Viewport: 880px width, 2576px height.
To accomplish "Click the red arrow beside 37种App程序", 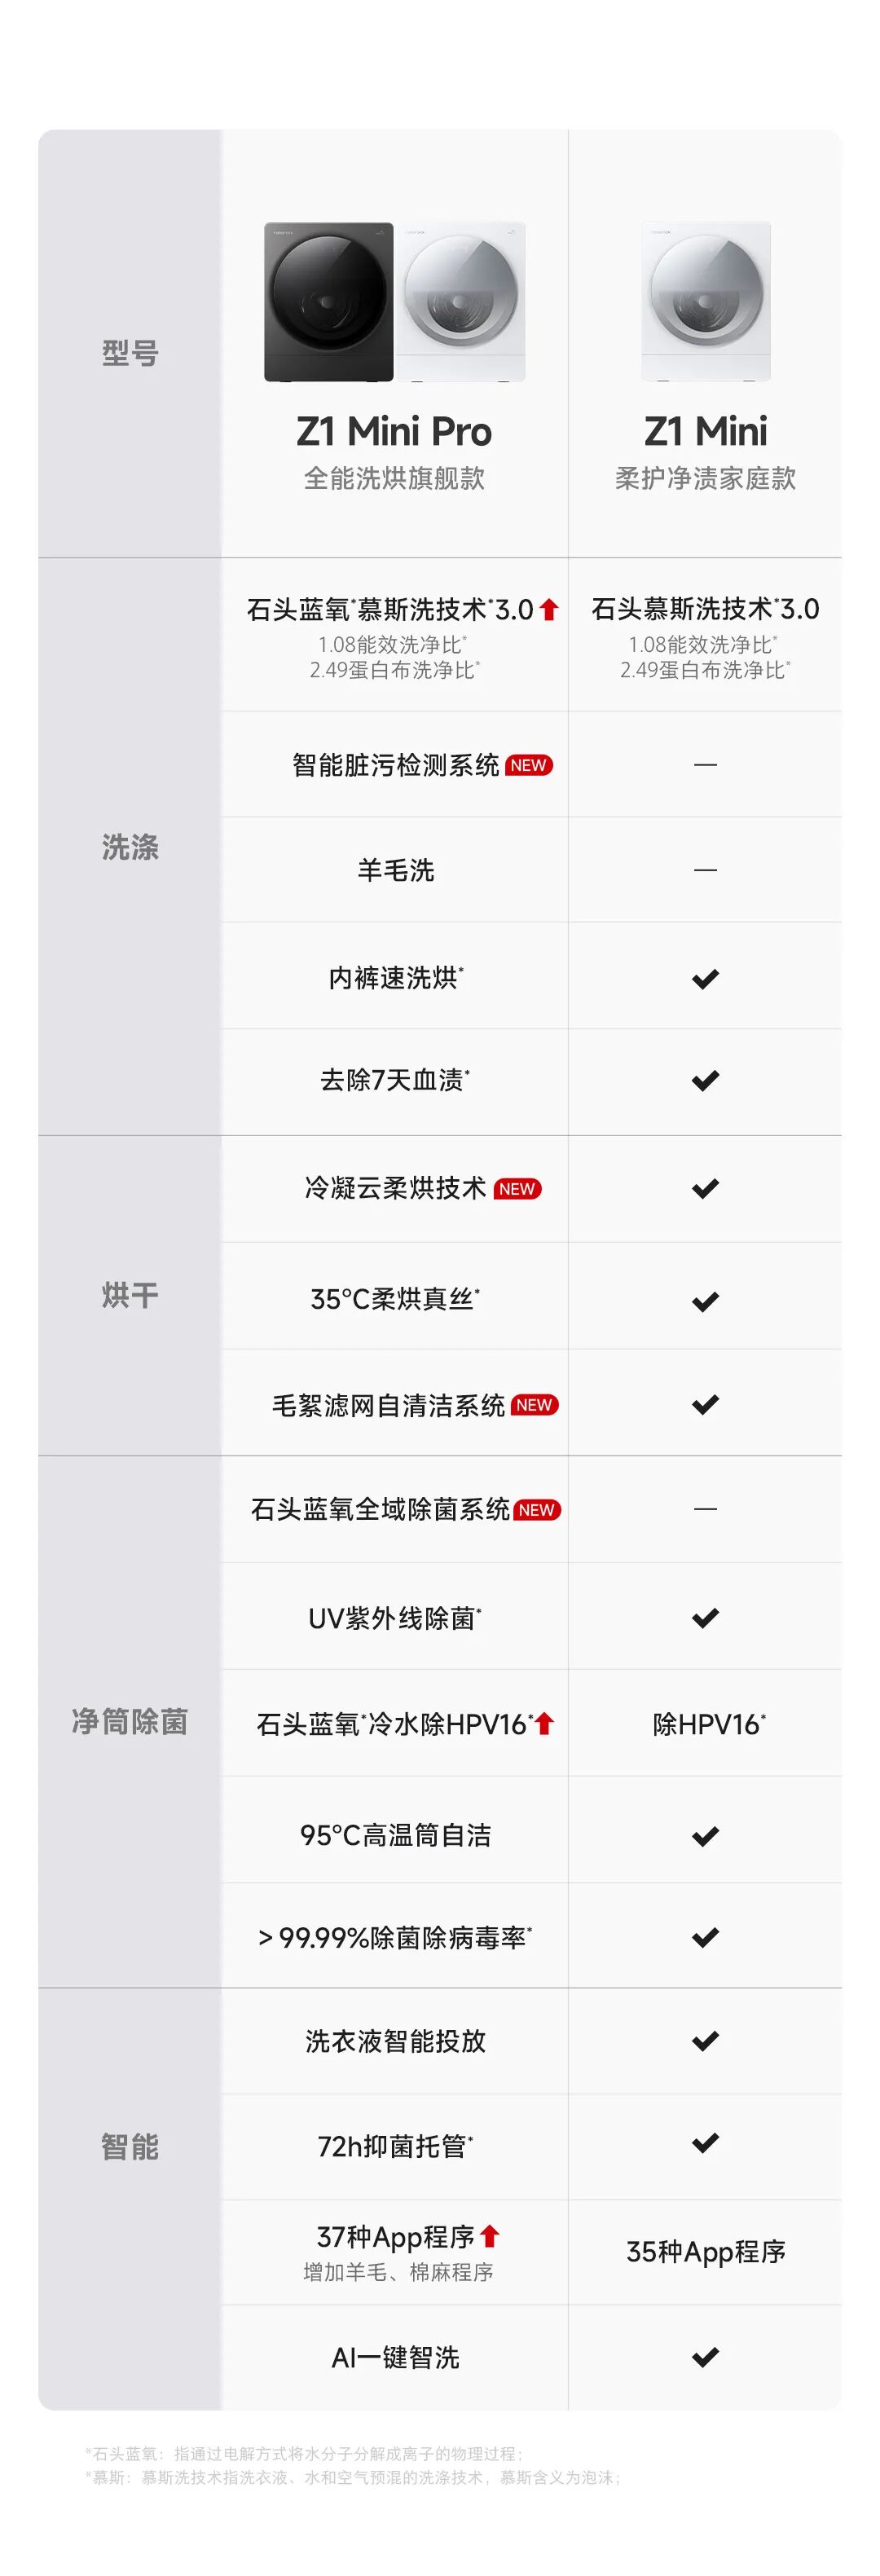I will 489,2235.
